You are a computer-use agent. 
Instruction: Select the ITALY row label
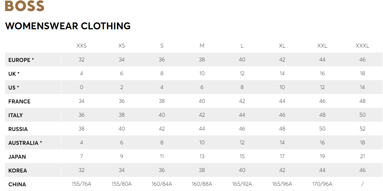tap(15, 115)
